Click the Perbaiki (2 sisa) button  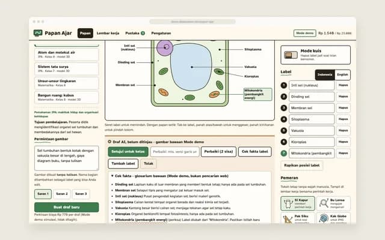pos(218,152)
